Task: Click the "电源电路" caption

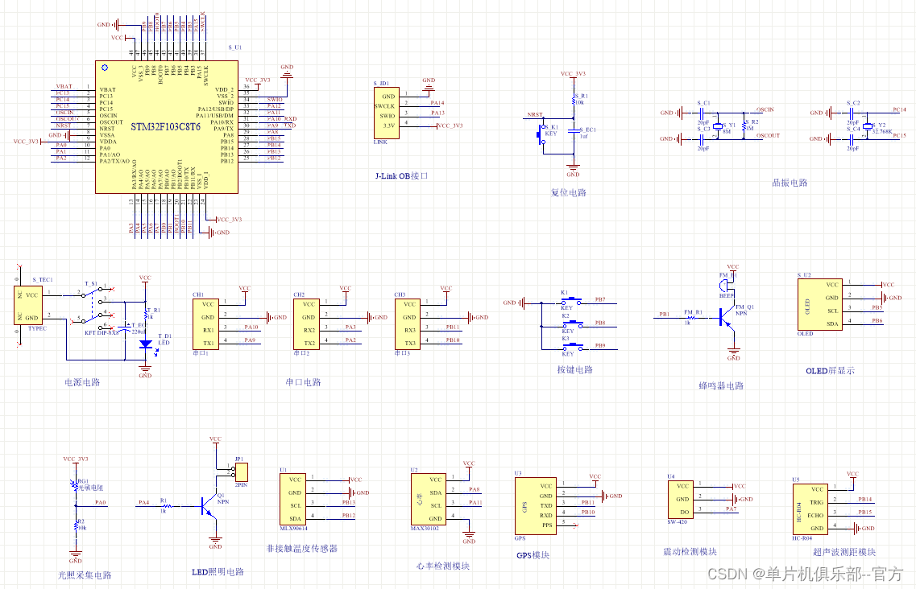Action: click(x=82, y=382)
